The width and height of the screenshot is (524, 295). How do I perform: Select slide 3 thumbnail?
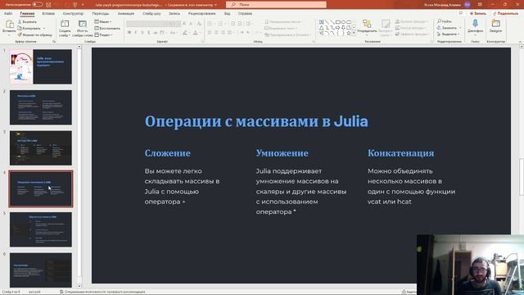[x=41, y=147]
